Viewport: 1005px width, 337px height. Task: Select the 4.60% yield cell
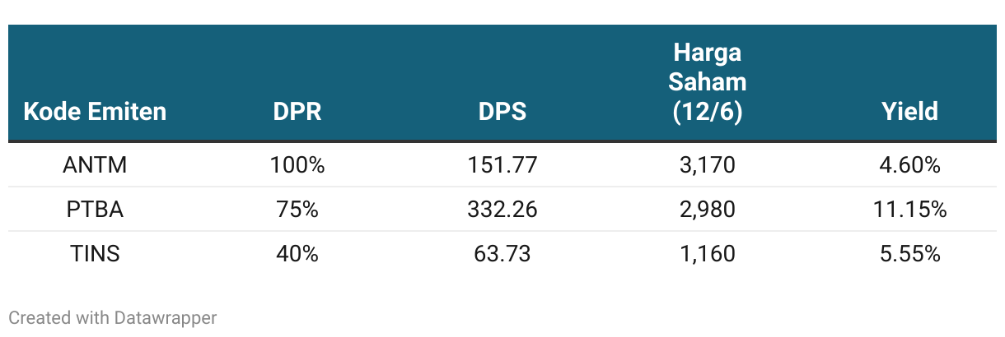(909, 165)
